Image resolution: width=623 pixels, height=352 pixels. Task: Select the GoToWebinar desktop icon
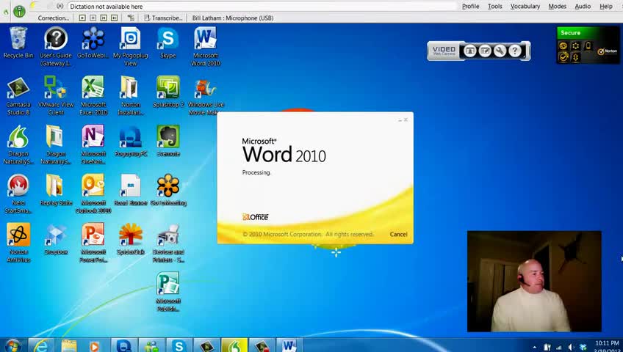coord(93,43)
